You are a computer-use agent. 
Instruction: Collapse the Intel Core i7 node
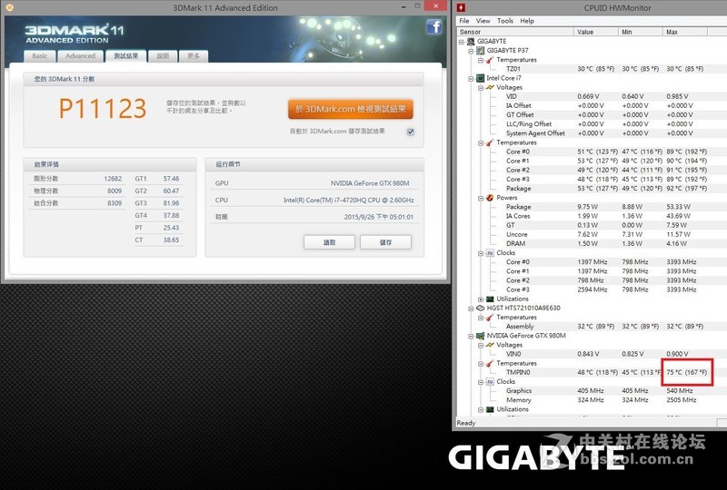(x=471, y=79)
